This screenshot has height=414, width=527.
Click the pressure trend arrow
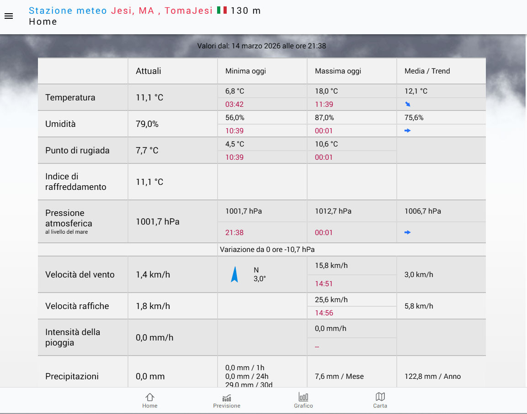coord(408,232)
